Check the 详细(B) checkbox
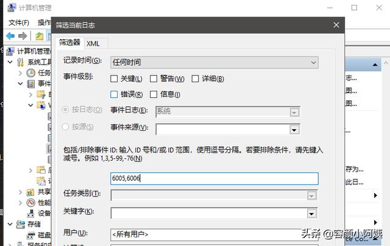390x246 pixels. [x=195, y=79]
